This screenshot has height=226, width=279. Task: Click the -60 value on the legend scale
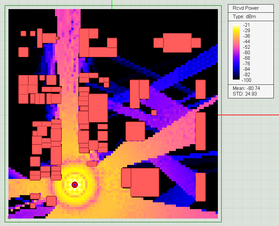click(247, 53)
